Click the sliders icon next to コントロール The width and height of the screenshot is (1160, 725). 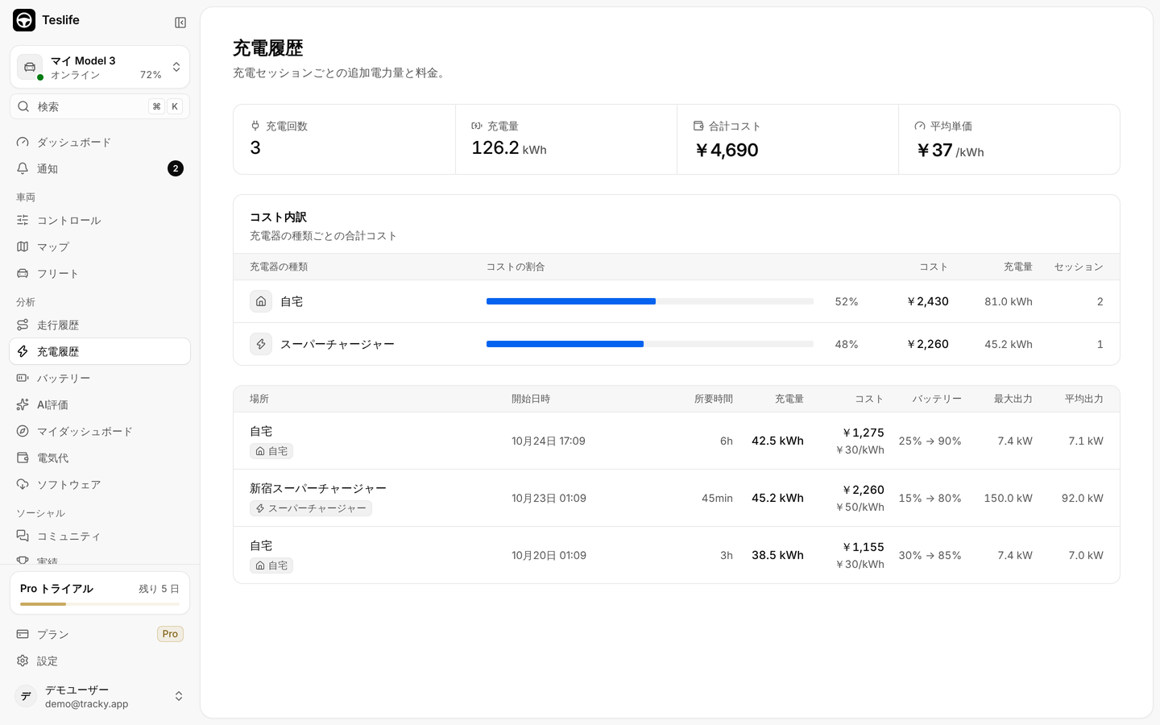tap(23, 220)
